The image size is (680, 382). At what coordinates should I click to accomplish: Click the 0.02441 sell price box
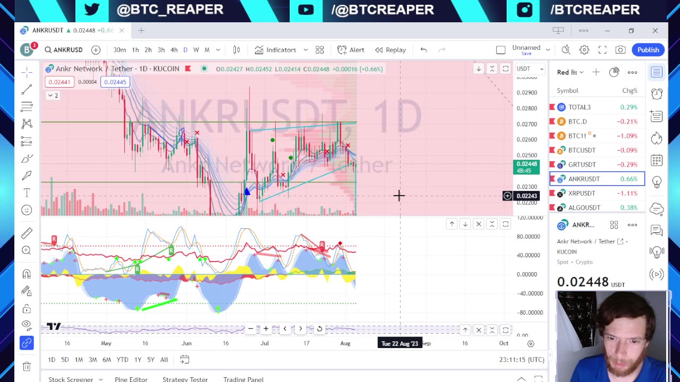pyautogui.click(x=59, y=82)
